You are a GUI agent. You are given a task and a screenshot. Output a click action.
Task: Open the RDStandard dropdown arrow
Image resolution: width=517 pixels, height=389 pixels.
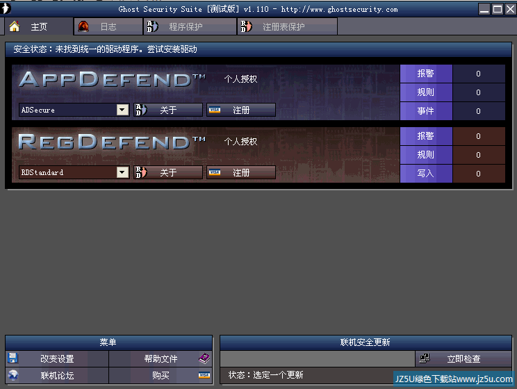(x=123, y=172)
